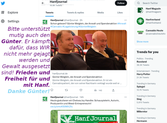Screen dimensions: 167x123
Task: Retweet the Günter Weiglein tweet
Action: pyautogui.click(x=66, y=90)
